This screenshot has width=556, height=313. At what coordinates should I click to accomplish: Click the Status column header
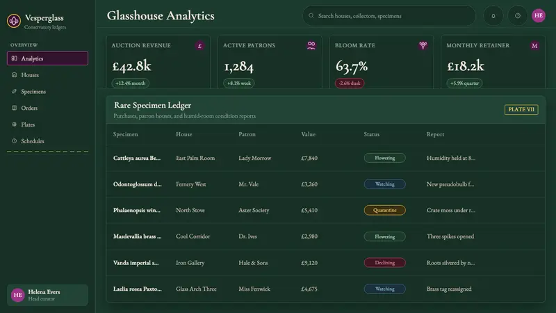371,134
